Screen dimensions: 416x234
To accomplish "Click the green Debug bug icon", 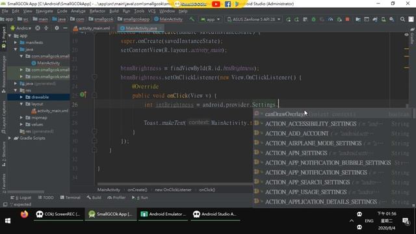I will (x=313, y=19).
